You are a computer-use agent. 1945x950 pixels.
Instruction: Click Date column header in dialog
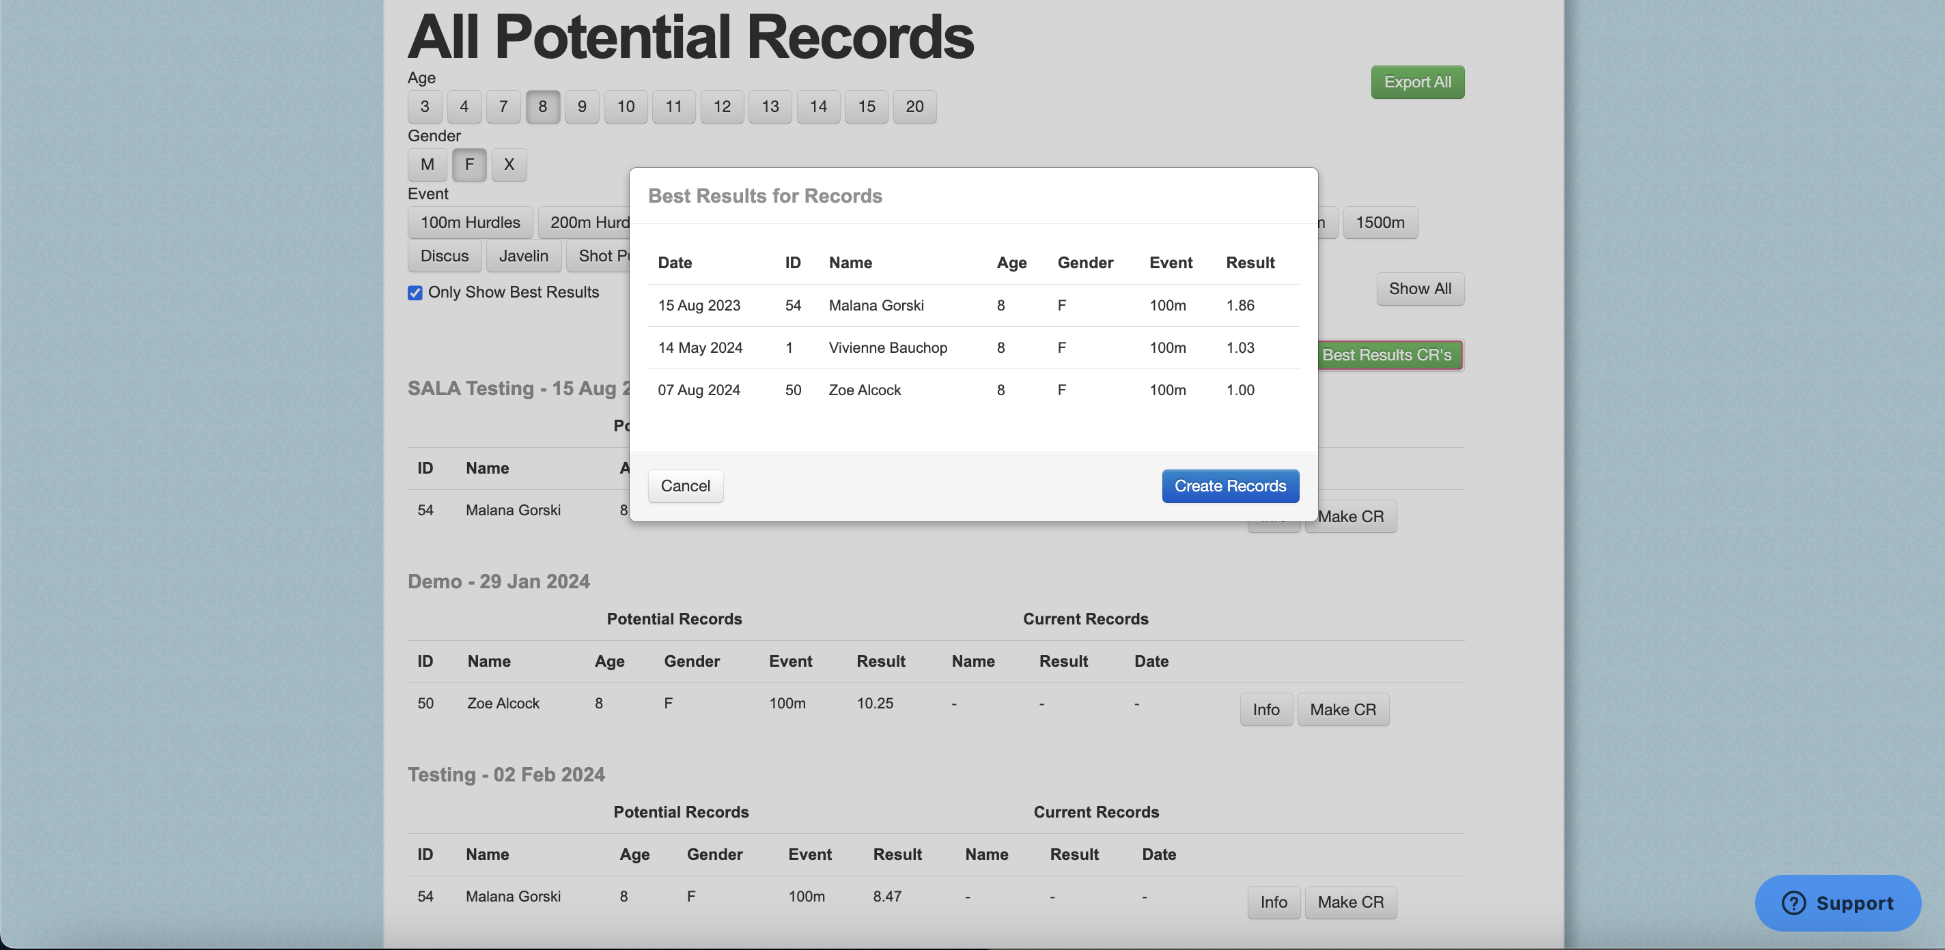pos(674,263)
